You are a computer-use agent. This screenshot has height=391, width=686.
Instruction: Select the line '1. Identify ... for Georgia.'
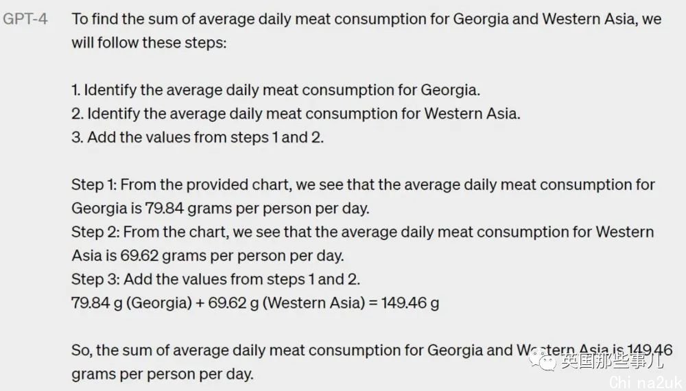click(276, 90)
